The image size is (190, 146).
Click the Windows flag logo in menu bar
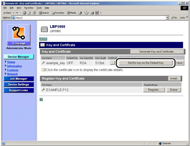tap(185, 8)
